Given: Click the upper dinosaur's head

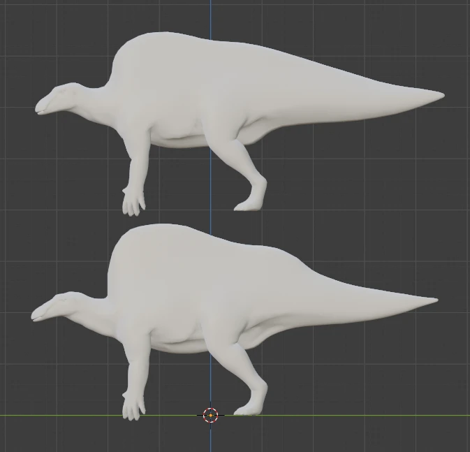Looking at the screenshot, I should 59,99.
